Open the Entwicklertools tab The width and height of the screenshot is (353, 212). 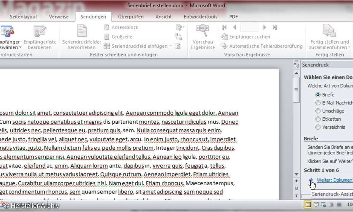coord(200,17)
